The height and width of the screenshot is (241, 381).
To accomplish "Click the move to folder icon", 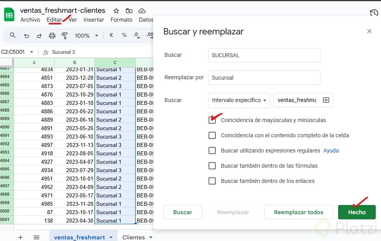I will pos(129,11).
